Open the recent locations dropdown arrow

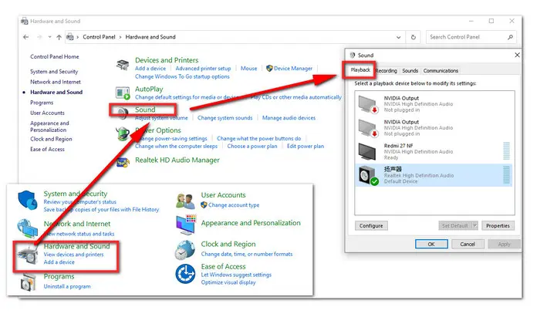50,37
